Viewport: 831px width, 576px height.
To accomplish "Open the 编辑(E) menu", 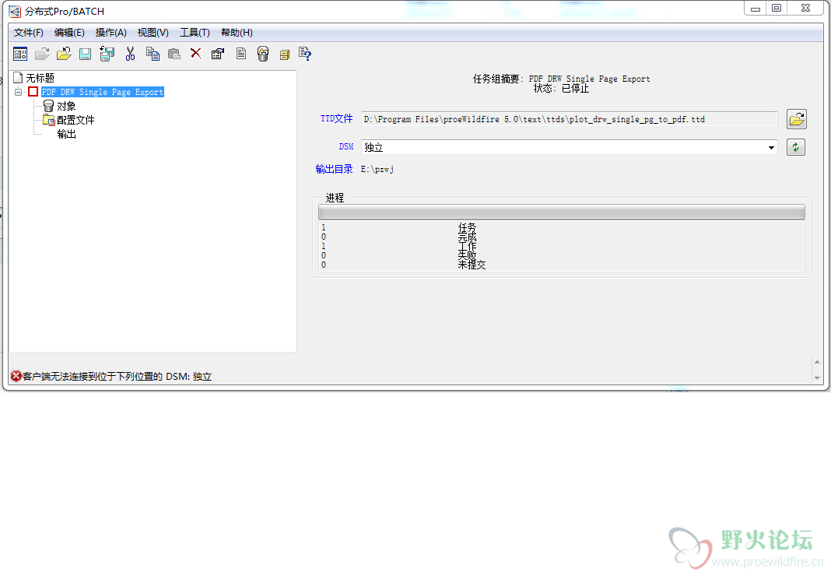I will [x=69, y=33].
